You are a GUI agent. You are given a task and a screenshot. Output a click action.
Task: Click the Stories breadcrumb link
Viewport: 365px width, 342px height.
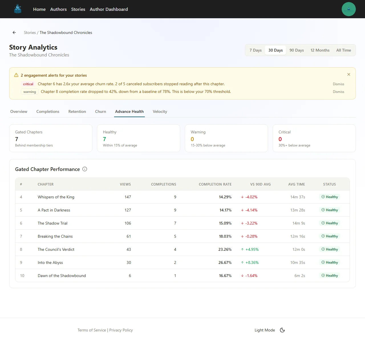30,32
